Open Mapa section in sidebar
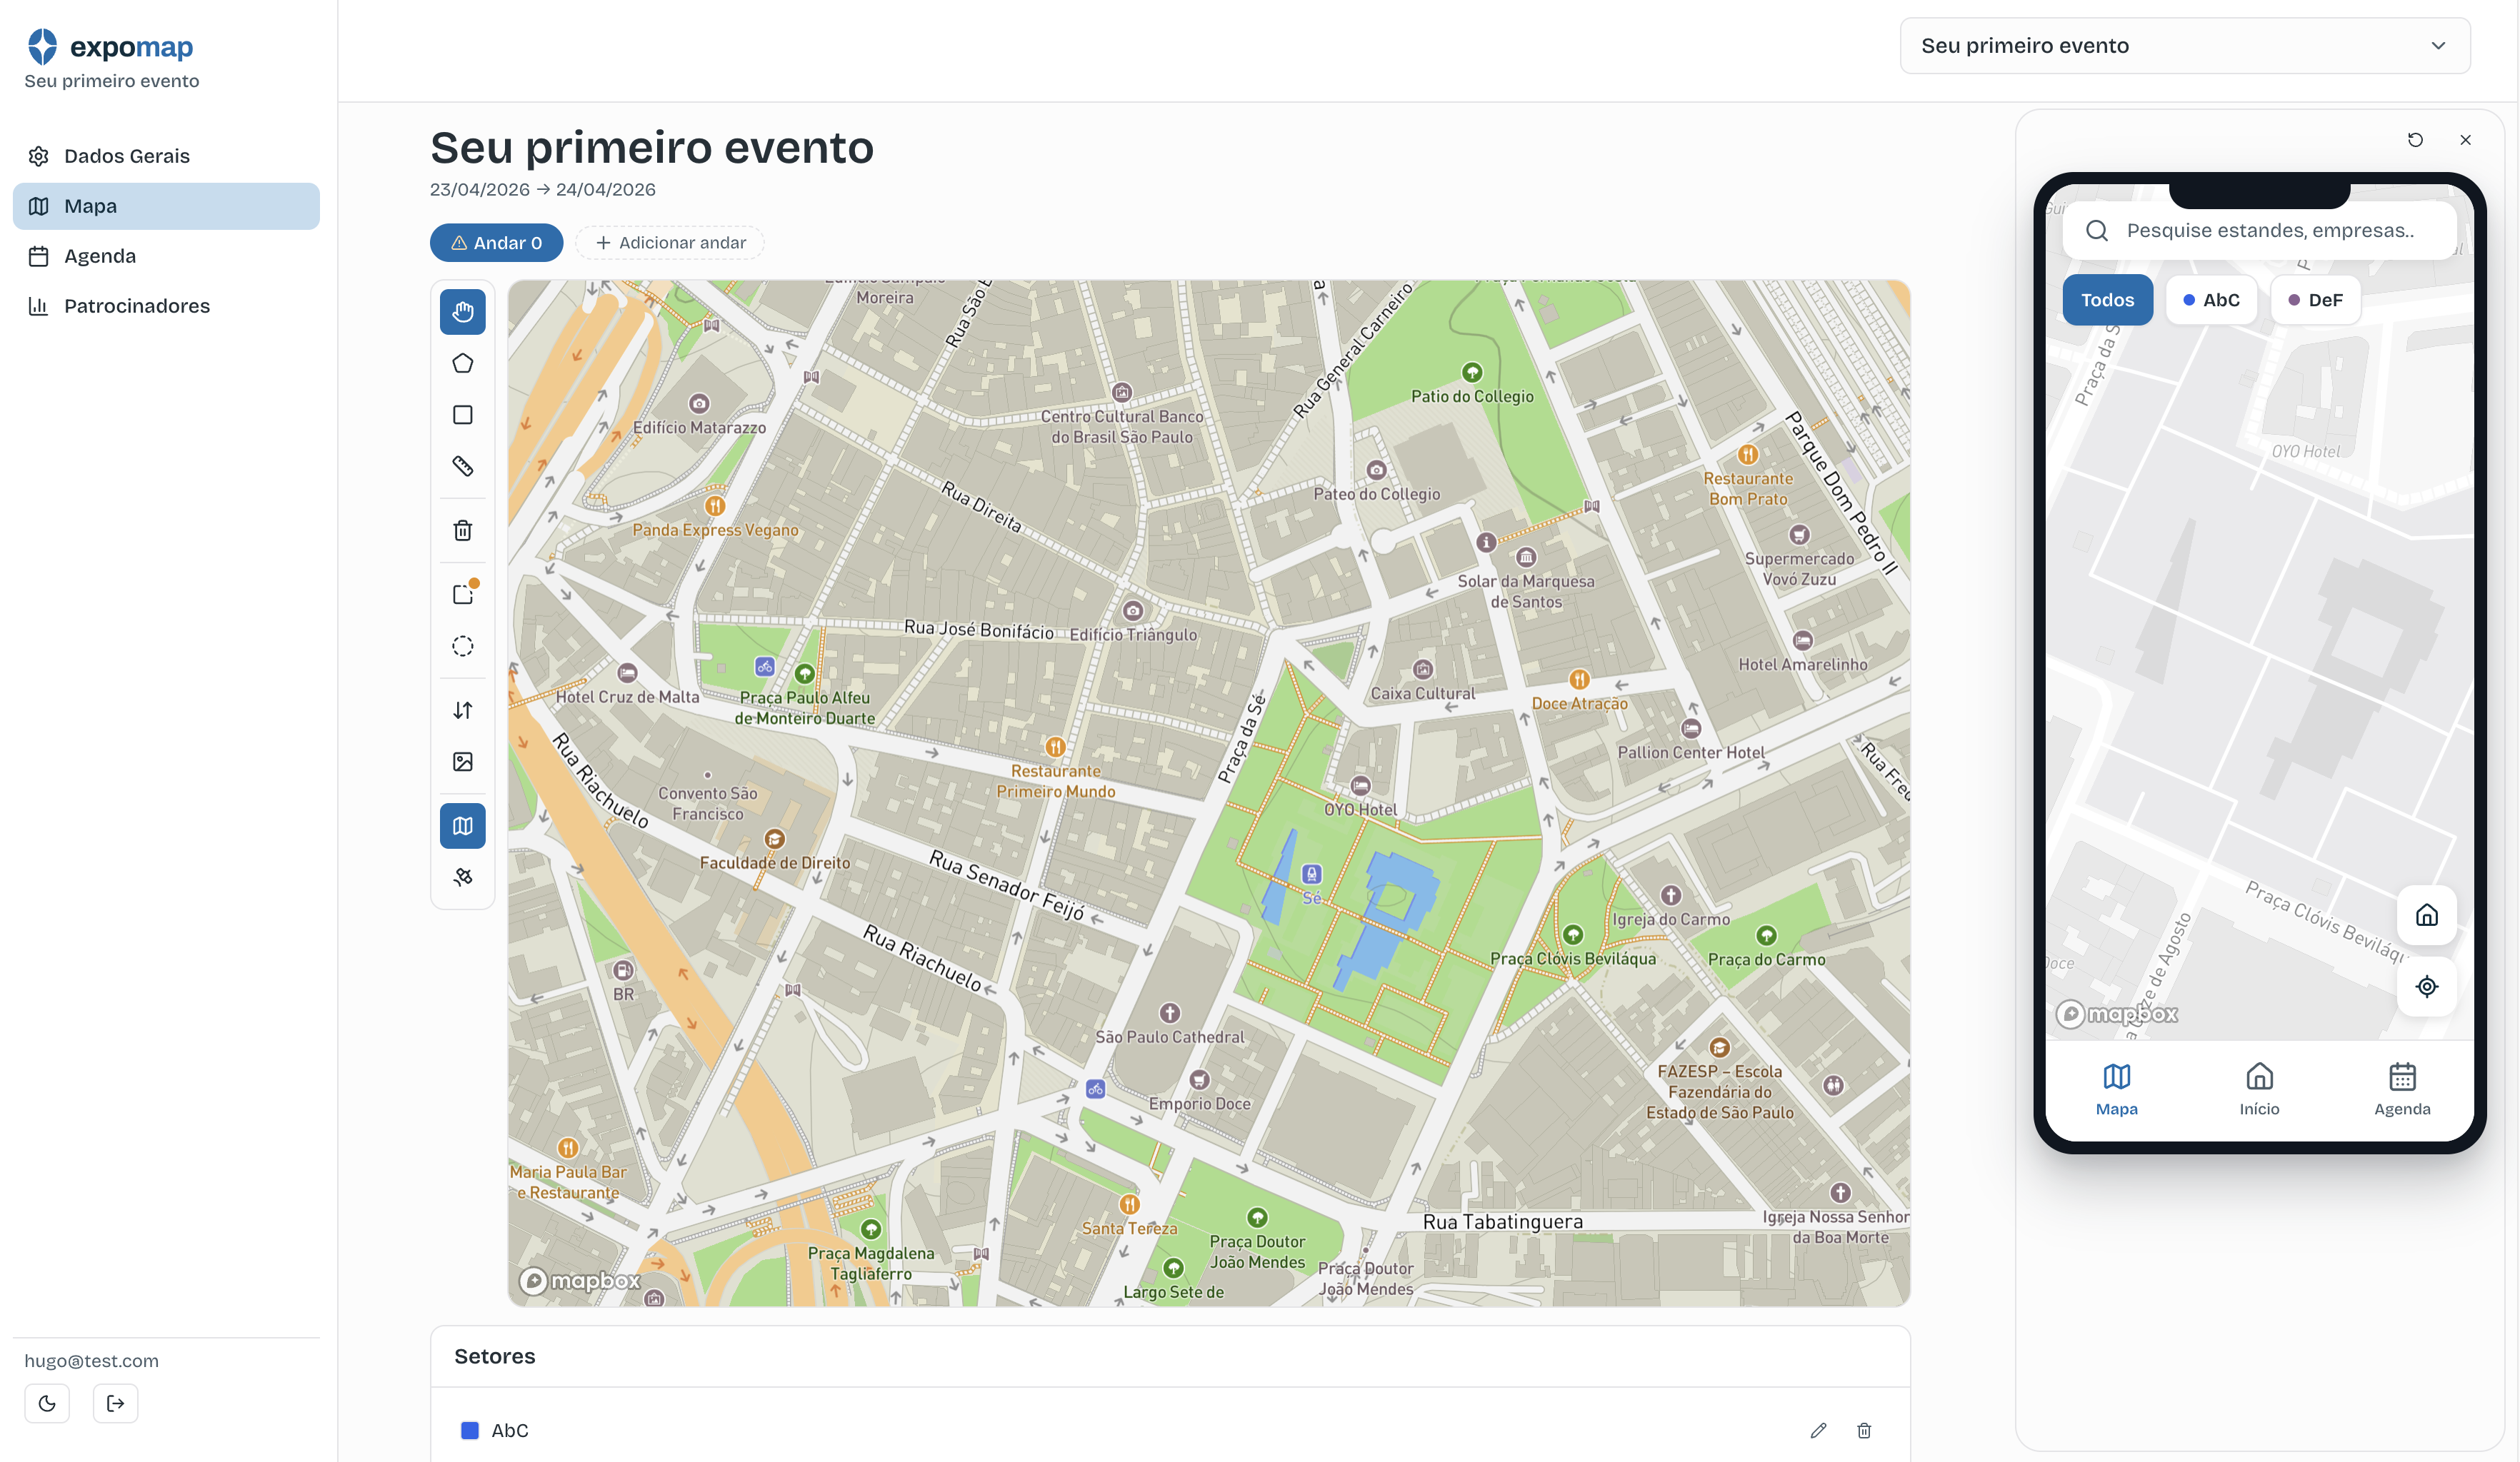This screenshot has height=1462, width=2520. click(166, 206)
